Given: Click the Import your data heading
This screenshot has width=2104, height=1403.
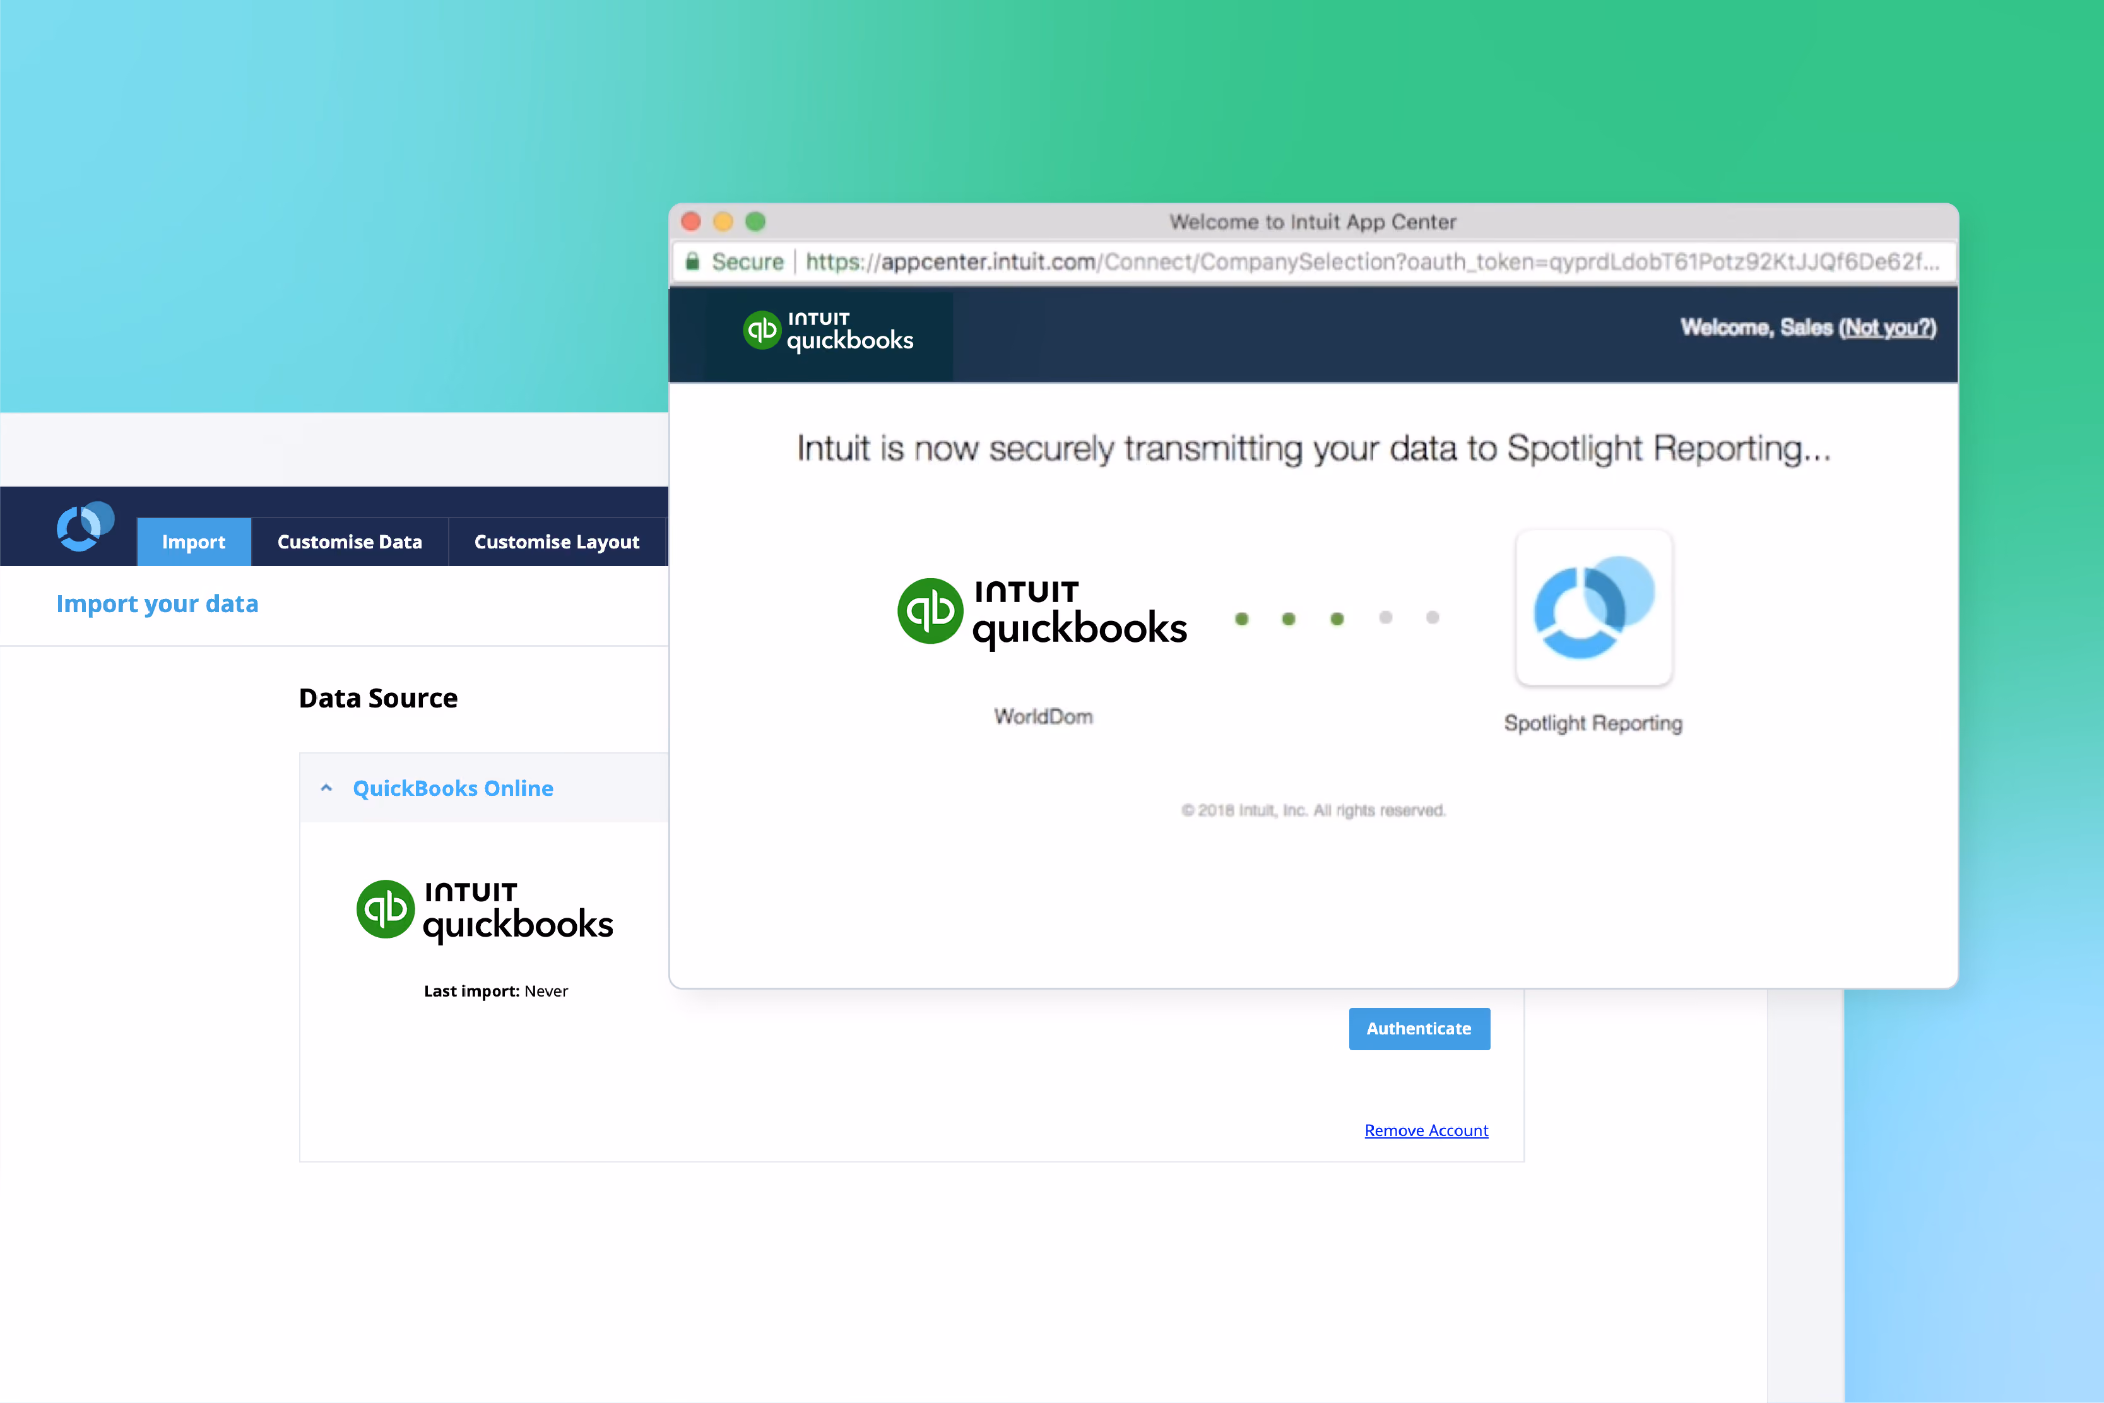Looking at the screenshot, I should click(157, 604).
